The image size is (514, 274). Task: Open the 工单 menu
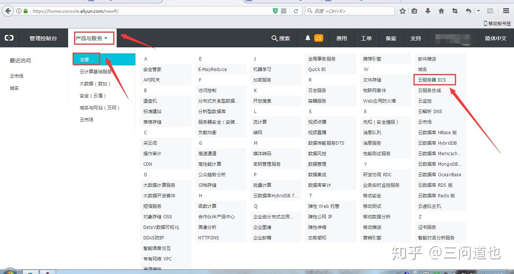point(366,38)
